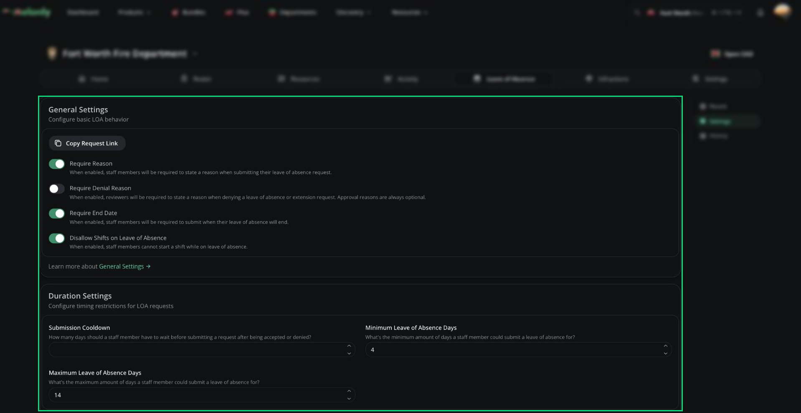This screenshot has width=801, height=413.
Task: Decrement Minimum Leave of Absence Days
Action: pyautogui.click(x=666, y=353)
